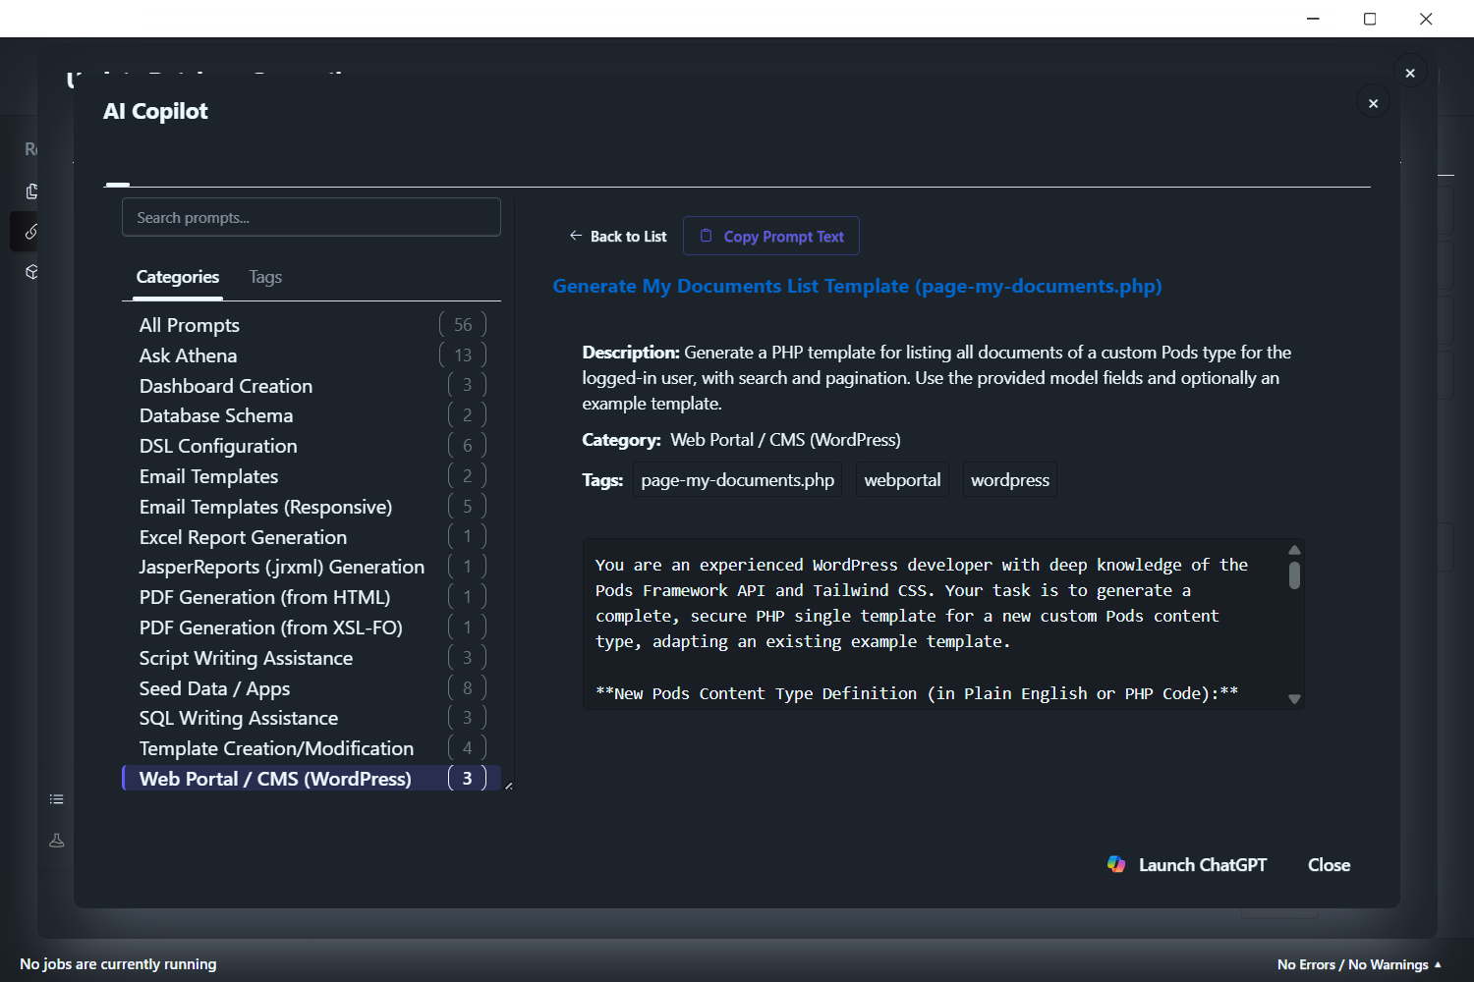Viewport: 1474px width, 982px height.
Task: Open the flask lab icon in sidebar
Action: tap(57, 841)
